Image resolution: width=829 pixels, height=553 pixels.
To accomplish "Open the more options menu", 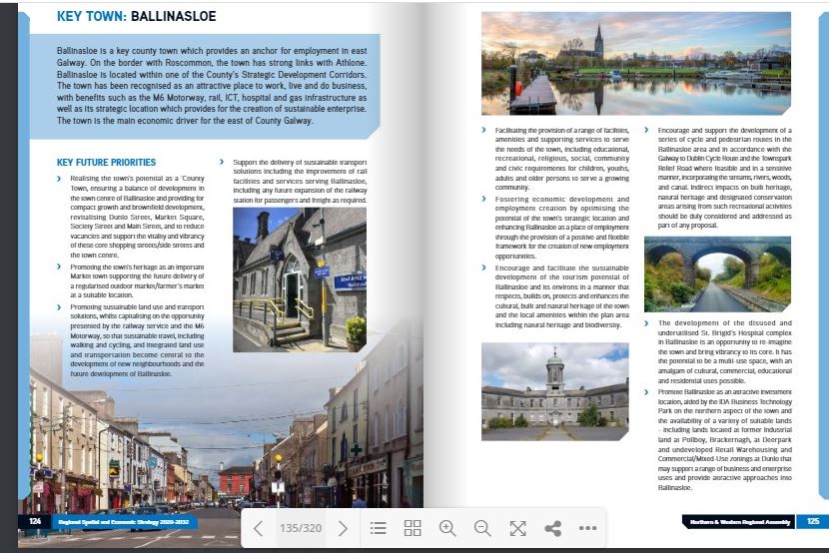I will click(587, 528).
